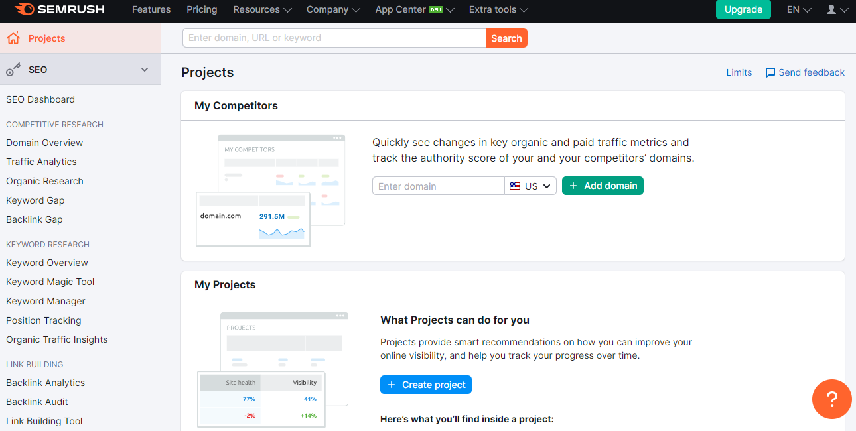Click the orange help question mark bubble

831,399
